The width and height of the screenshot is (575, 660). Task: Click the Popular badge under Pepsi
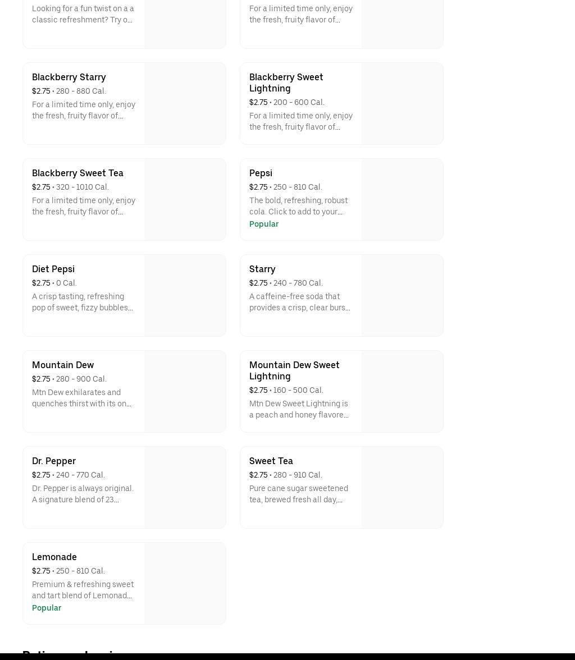click(264, 224)
